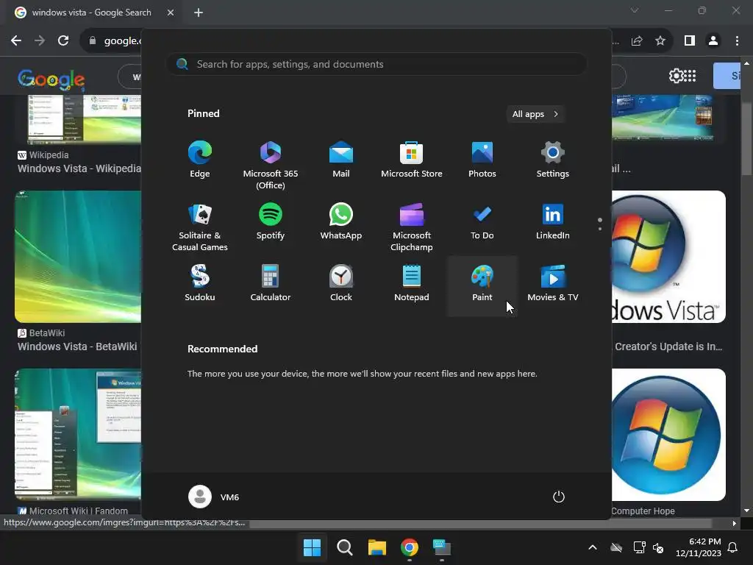Close the windows vista Google Search tab
The height and width of the screenshot is (565, 753).
click(171, 13)
